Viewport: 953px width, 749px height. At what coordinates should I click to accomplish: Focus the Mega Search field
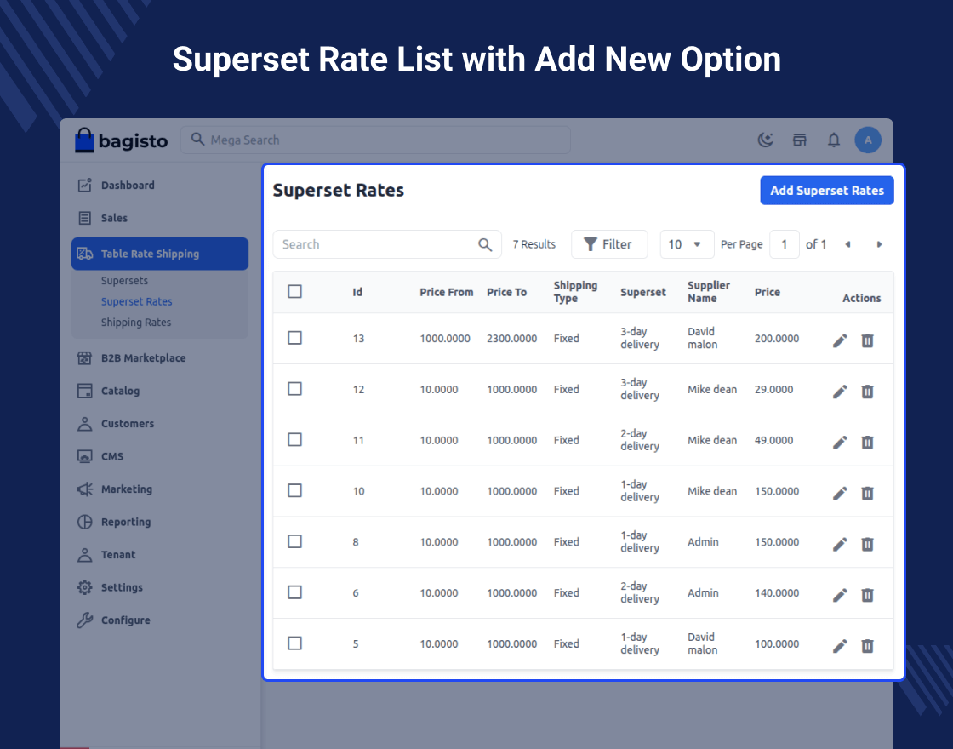point(375,140)
